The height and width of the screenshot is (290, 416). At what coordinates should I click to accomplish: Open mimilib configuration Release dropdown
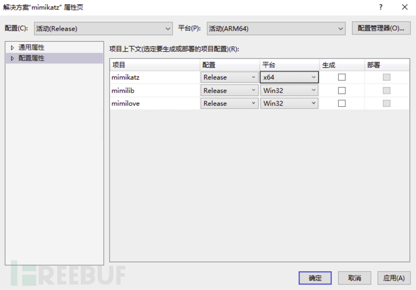[x=229, y=91]
